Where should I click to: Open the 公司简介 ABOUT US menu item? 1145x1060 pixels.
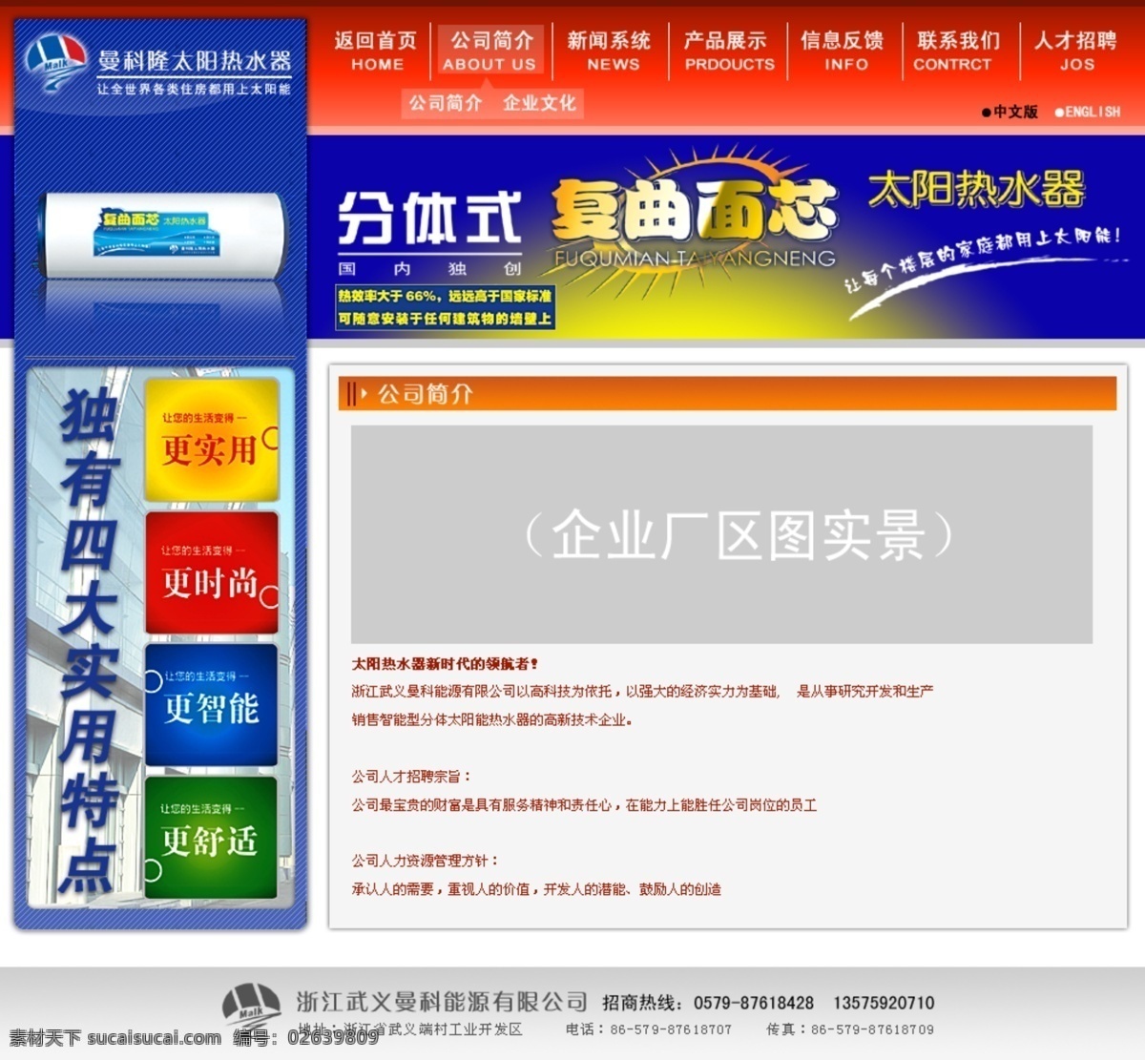point(490,52)
